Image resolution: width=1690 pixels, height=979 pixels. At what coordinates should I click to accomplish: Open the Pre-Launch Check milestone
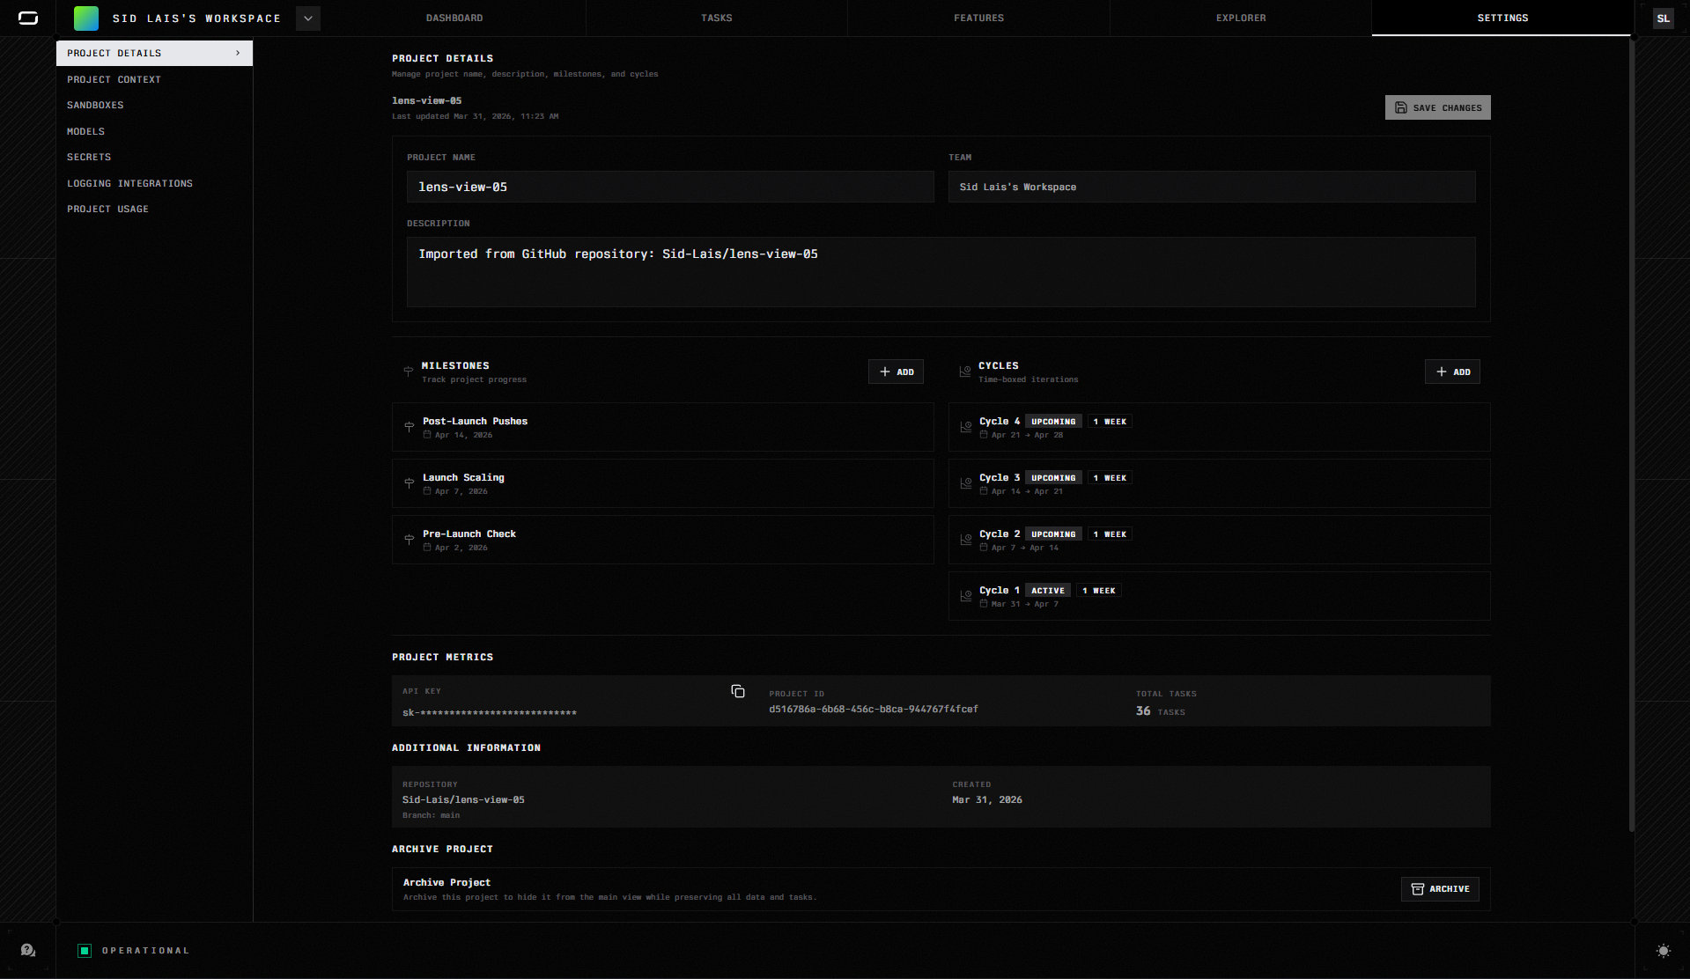click(663, 540)
